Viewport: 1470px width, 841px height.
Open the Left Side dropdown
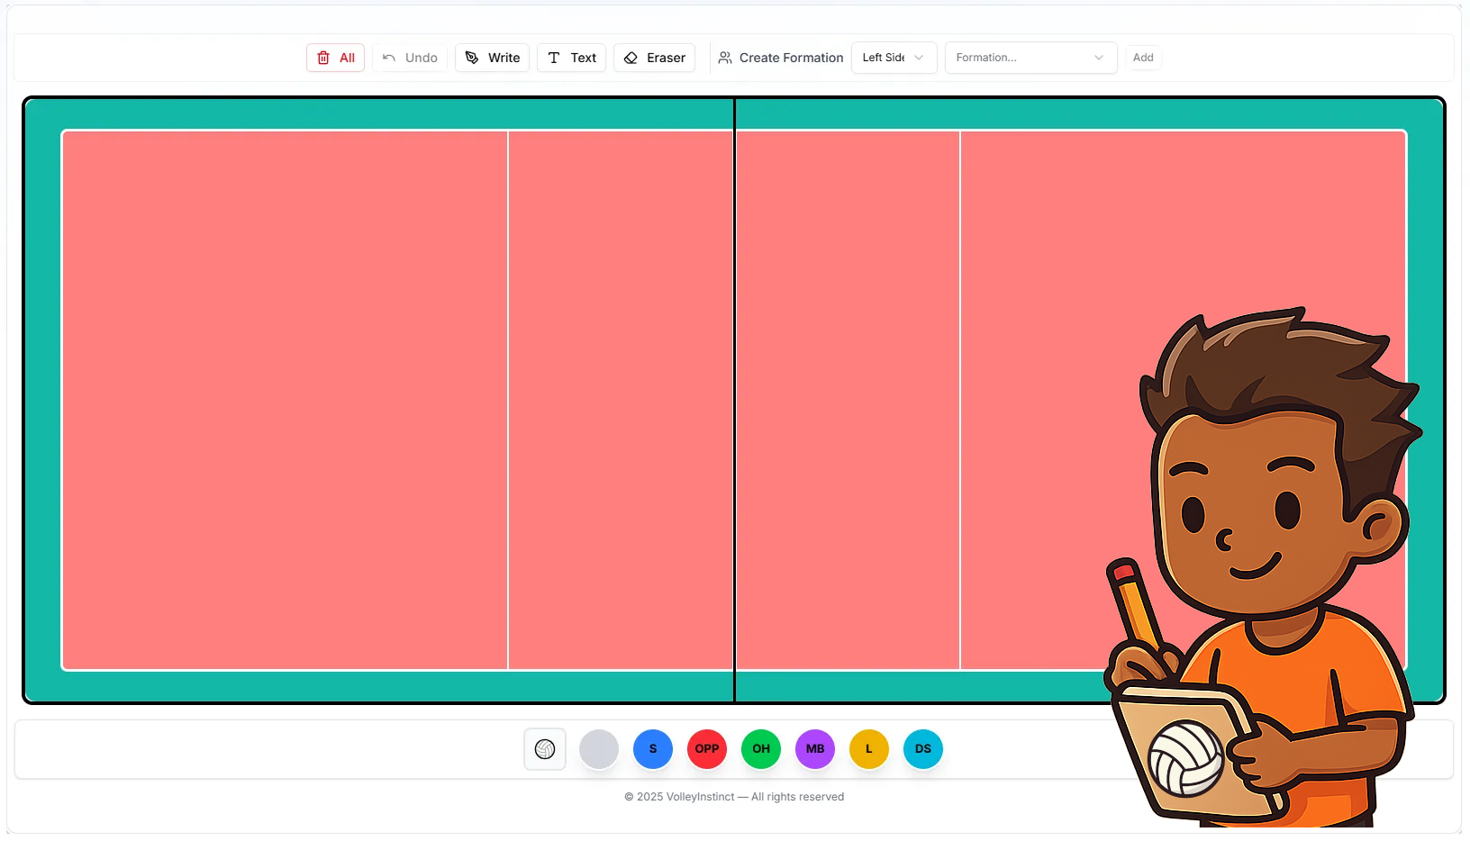[894, 58]
